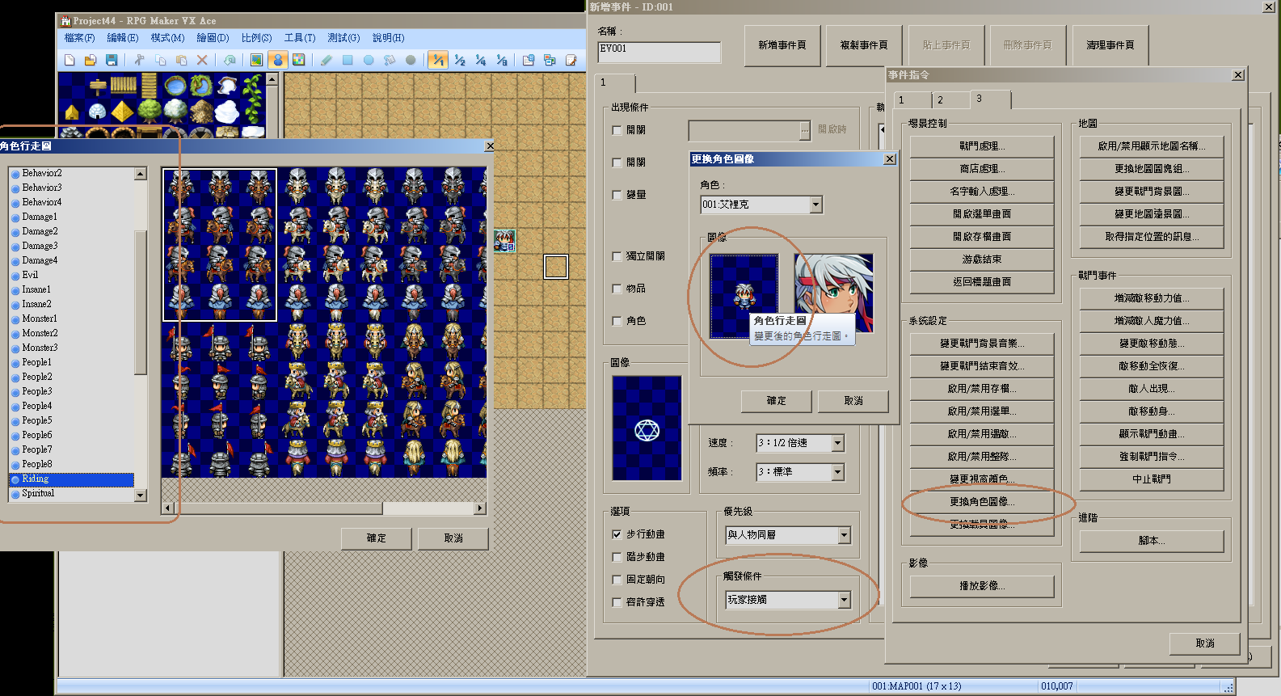Click the 新增事件頁 button
1281x696 pixels.
point(782,45)
